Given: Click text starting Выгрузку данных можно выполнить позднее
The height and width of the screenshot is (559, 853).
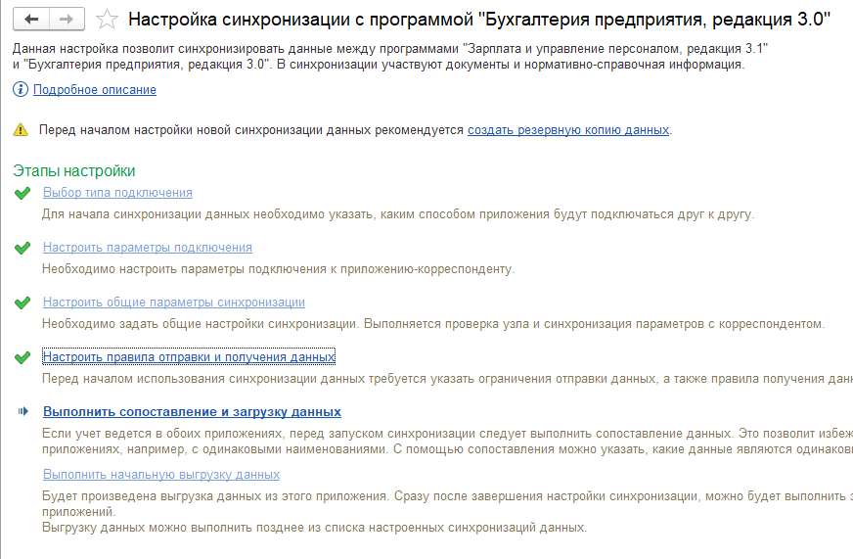Looking at the screenshot, I should point(314,528).
